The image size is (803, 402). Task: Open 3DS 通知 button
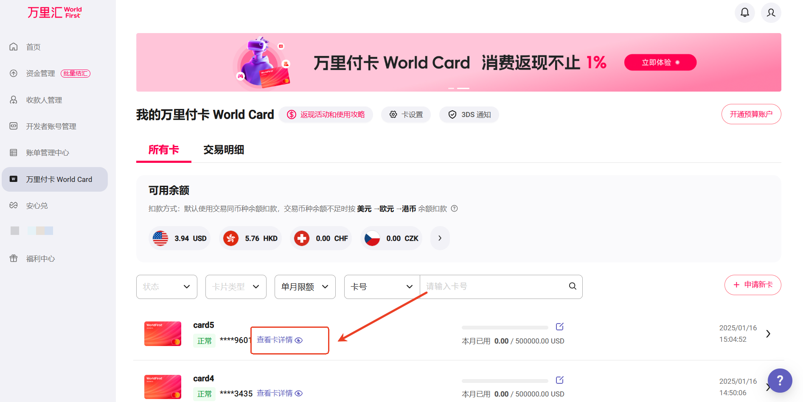pyautogui.click(x=469, y=114)
